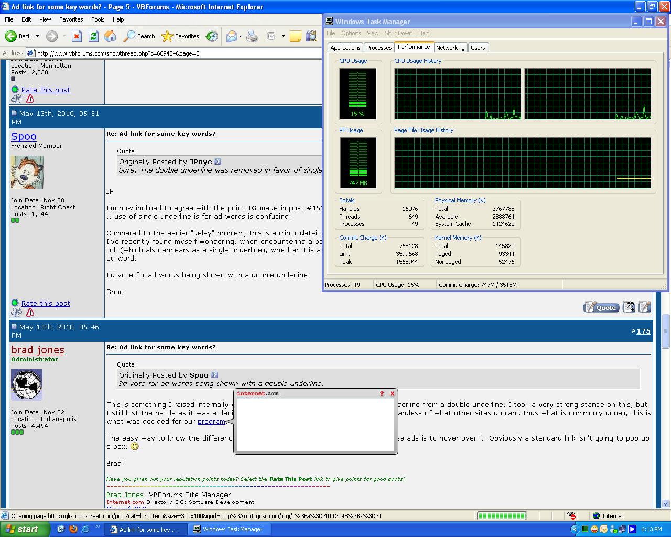This screenshot has height=537, width=671.
Task: Open the Back button history dropdown
Action: tap(37, 36)
